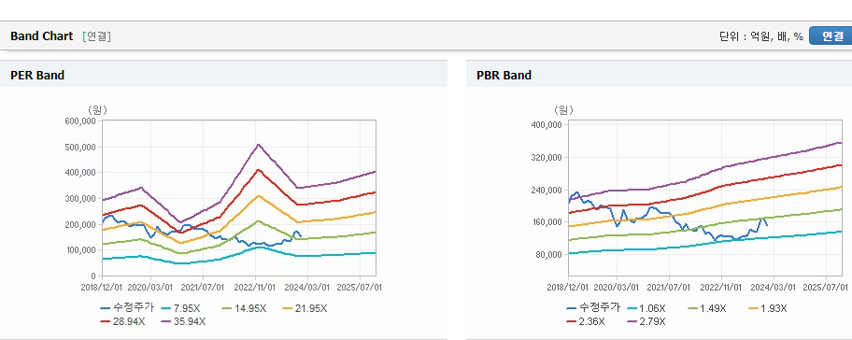
Task: Click the (원) unit label above PBR chart
Action: [563, 110]
